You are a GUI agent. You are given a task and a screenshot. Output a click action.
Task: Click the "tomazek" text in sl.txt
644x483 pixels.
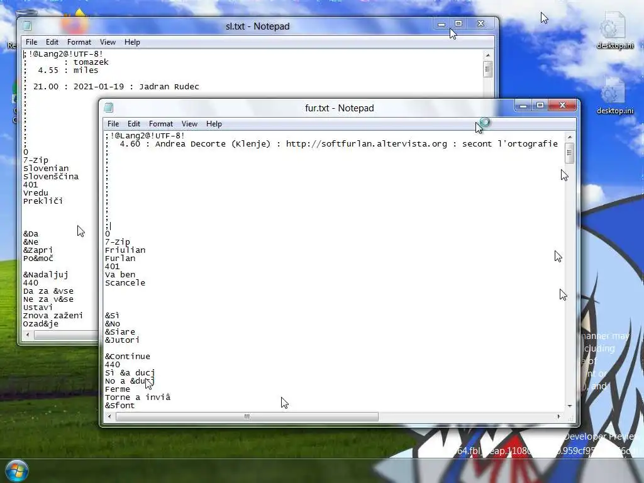[91, 62]
